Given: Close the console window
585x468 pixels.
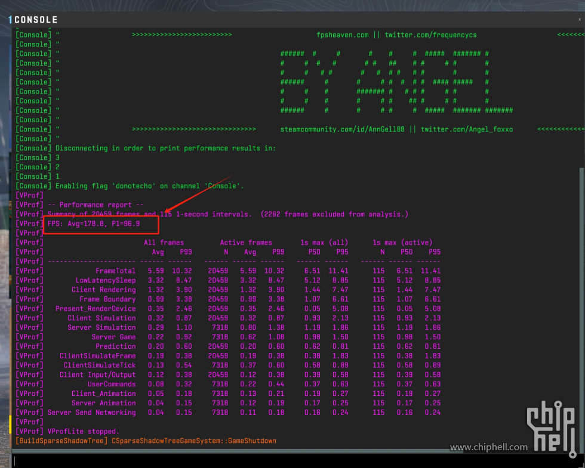Looking at the screenshot, I should [x=580, y=19].
